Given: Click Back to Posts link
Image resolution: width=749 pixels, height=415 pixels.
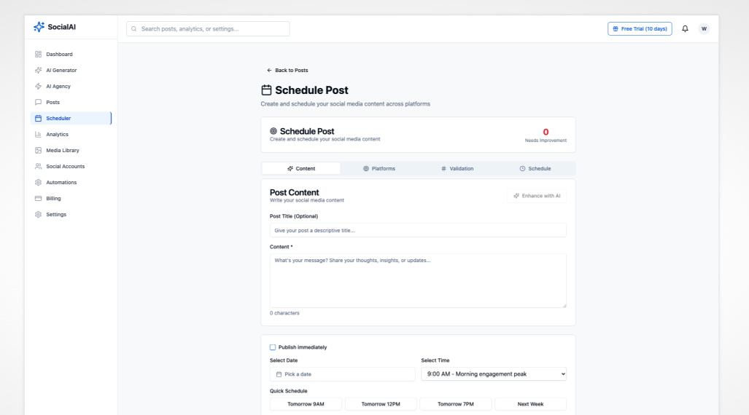Looking at the screenshot, I should [x=287, y=71].
